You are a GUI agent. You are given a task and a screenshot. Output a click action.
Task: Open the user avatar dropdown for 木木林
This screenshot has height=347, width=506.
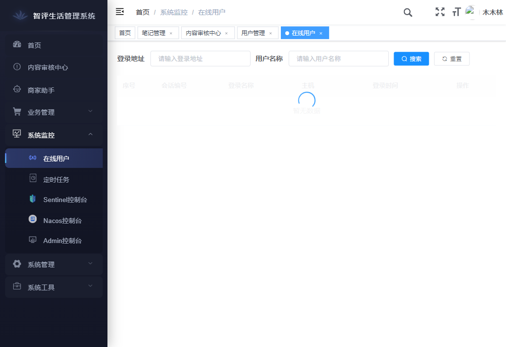pos(471,12)
